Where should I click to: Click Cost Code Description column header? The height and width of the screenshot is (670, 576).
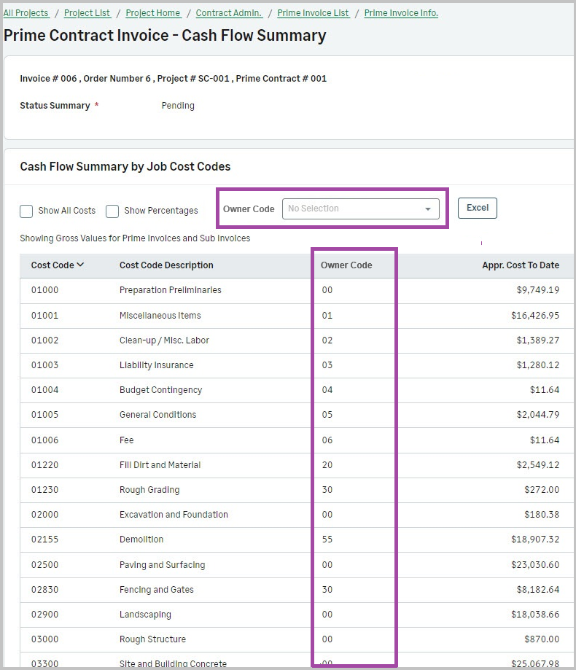click(x=166, y=265)
